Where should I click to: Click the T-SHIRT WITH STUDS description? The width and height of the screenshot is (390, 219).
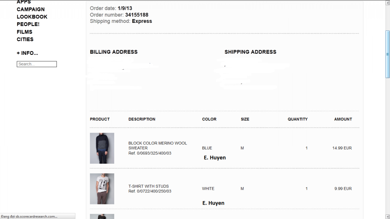tap(149, 186)
